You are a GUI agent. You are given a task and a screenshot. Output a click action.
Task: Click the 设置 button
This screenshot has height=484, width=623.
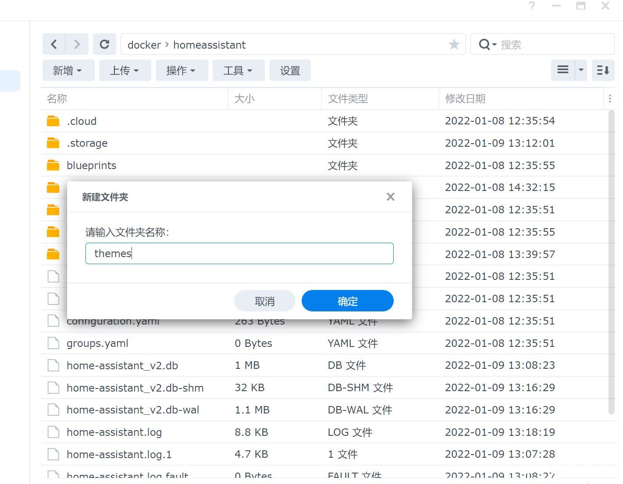(x=290, y=70)
